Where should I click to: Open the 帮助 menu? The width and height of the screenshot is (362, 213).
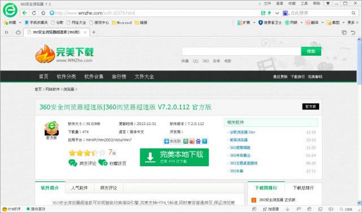(x=317, y=3)
